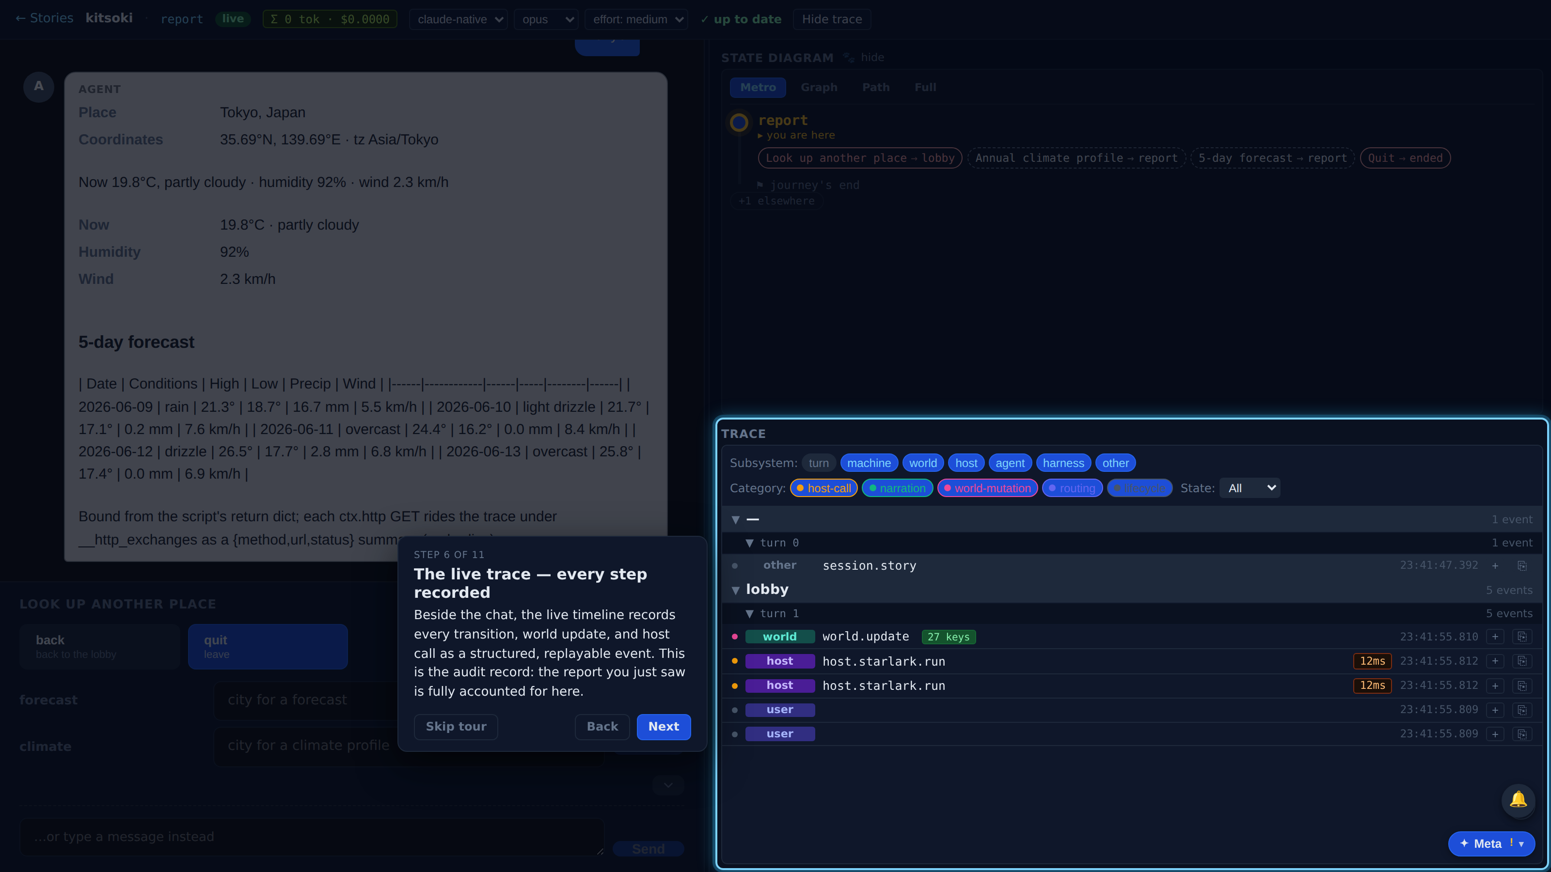Select the Quit → ended transition
This screenshot has width=1551, height=872.
1405,158
